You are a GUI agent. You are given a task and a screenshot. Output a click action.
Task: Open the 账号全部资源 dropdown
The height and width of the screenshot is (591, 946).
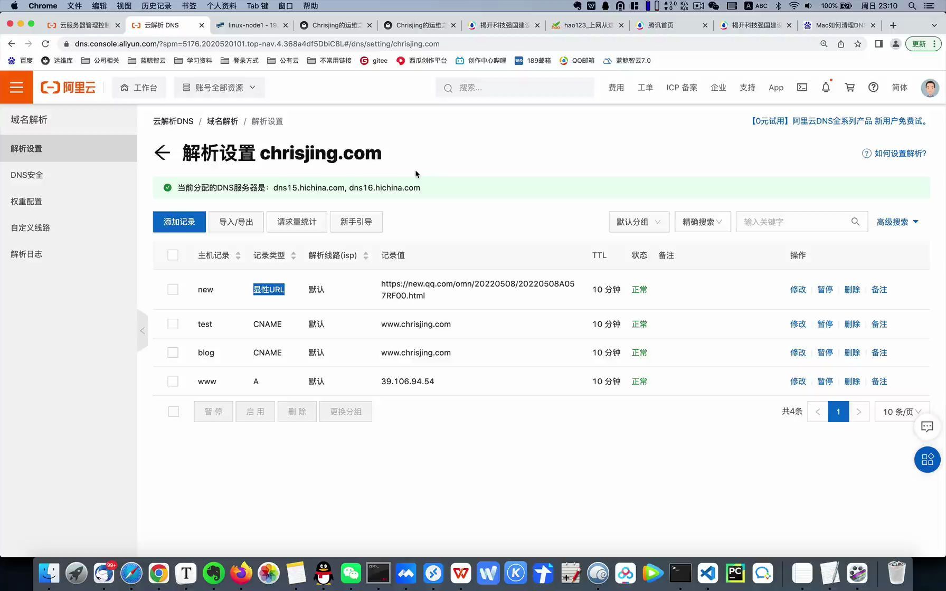tap(219, 87)
